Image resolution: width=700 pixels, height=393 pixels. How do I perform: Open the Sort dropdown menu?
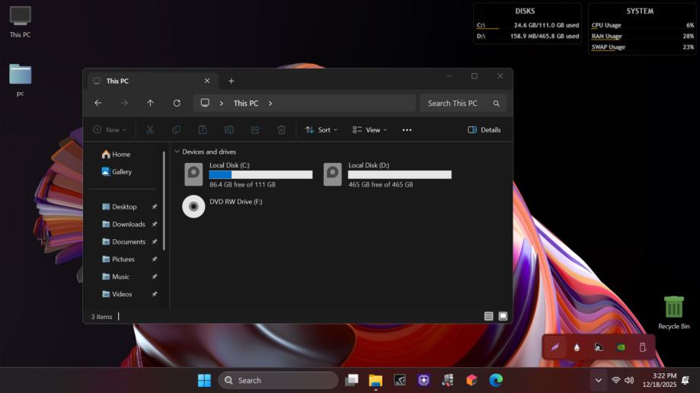(321, 130)
